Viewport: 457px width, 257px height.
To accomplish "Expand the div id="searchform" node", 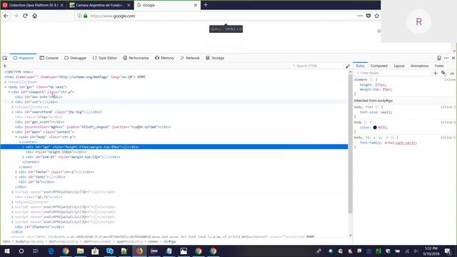I will pos(13,112).
